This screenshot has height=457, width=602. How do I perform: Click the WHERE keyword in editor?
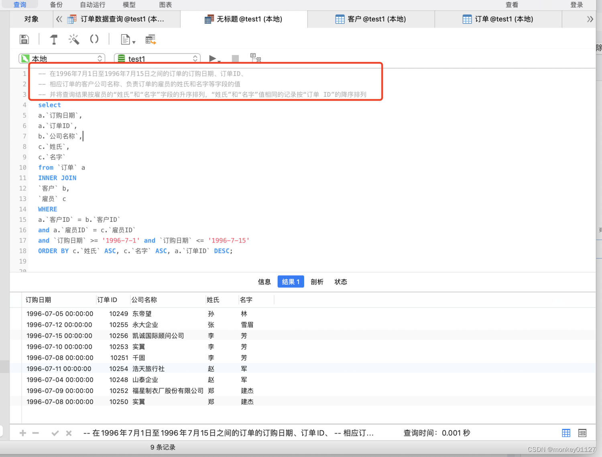[47, 209]
